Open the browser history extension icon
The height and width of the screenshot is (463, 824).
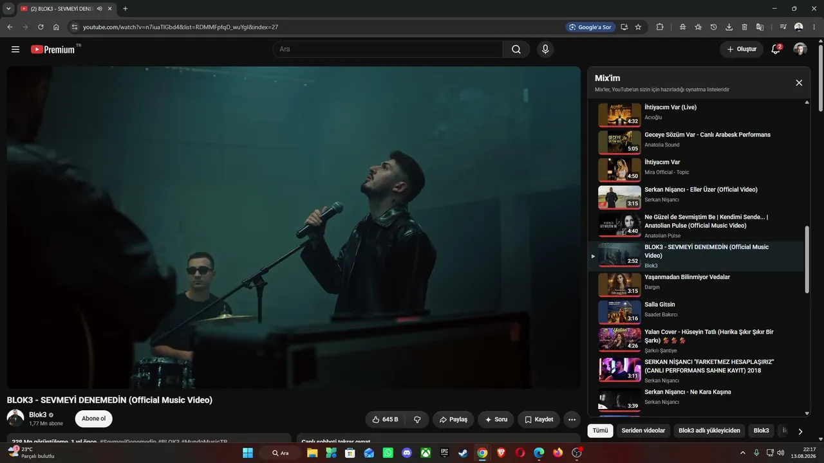click(713, 27)
